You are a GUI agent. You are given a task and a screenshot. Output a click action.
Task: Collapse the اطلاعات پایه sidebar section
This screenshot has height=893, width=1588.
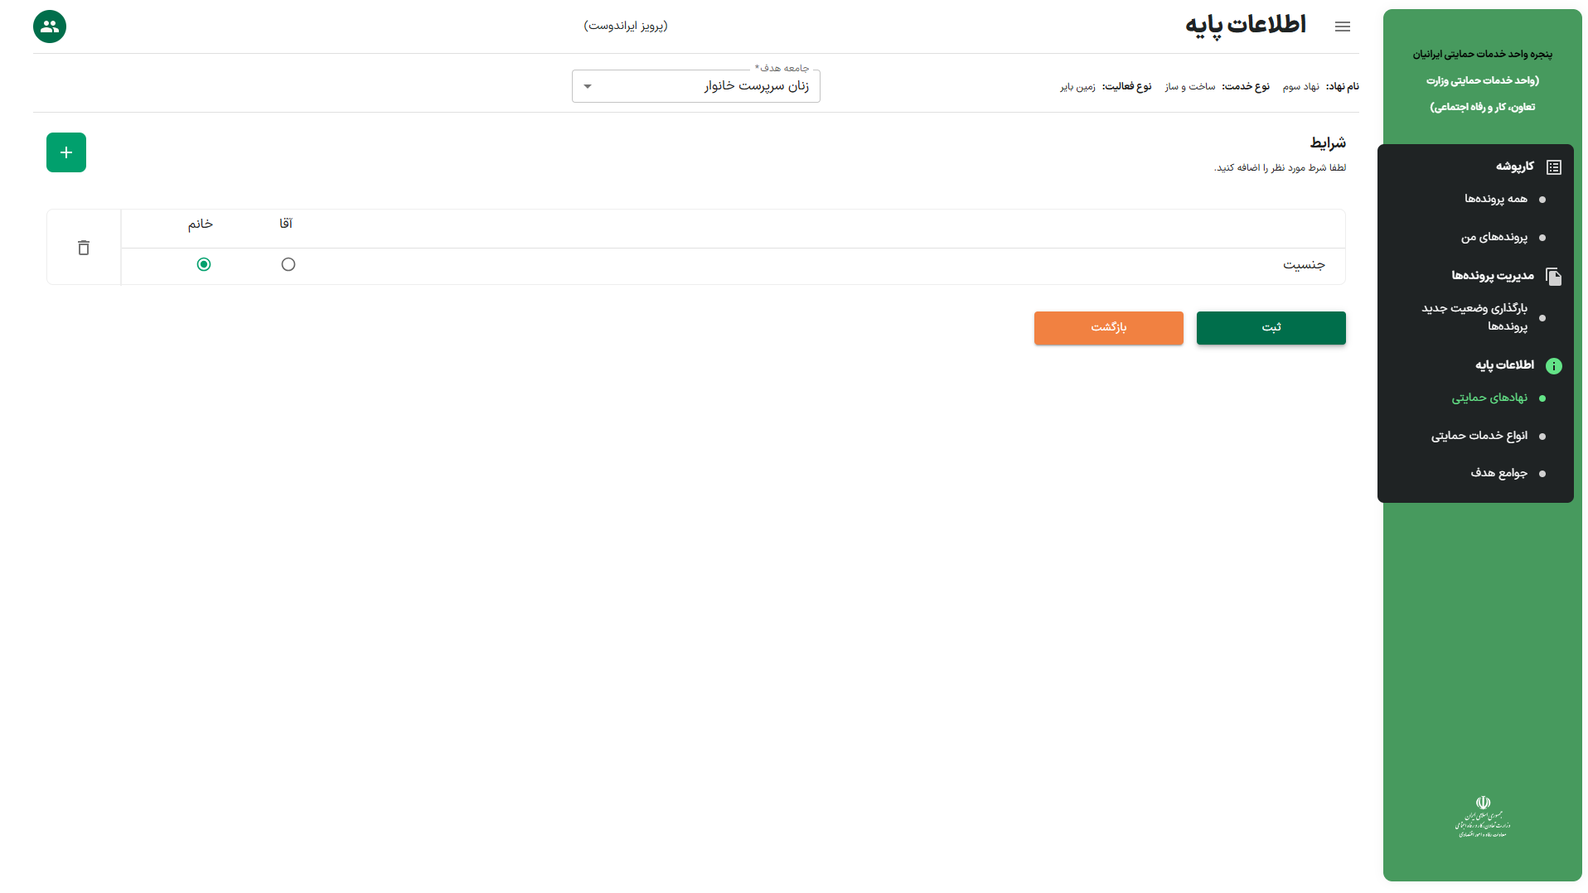tap(1504, 365)
